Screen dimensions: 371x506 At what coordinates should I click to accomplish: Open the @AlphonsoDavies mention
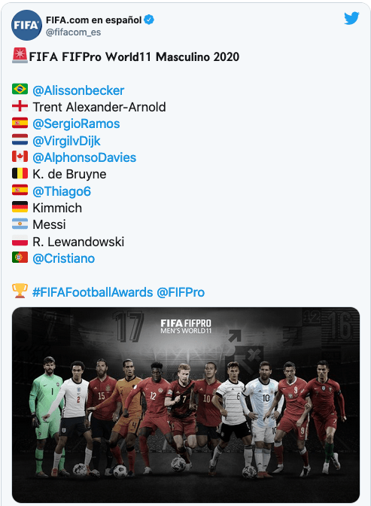click(84, 158)
